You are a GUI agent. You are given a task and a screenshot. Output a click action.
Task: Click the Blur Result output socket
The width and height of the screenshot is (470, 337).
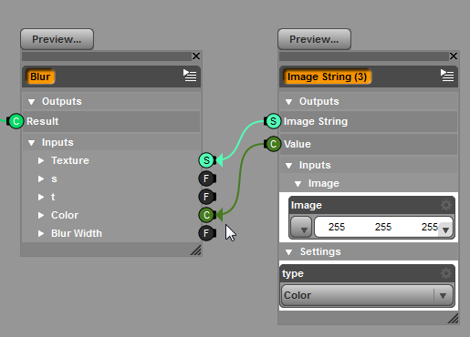coord(16,121)
